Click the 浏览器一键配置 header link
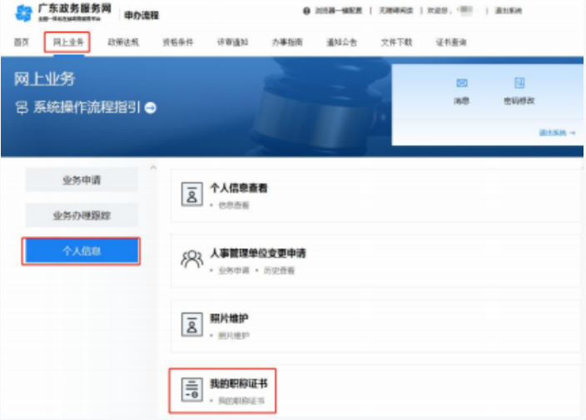Screen dimensions: 586x420 (x=338, y=11)
